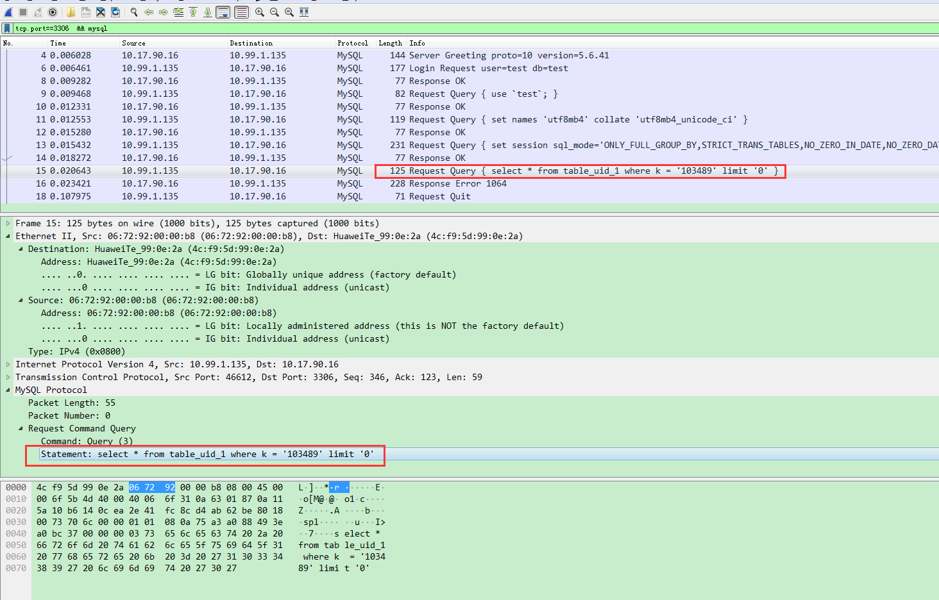
Task: Click the shark fin start capture icon
Action: pyautogui.click(x=8, y=12)
